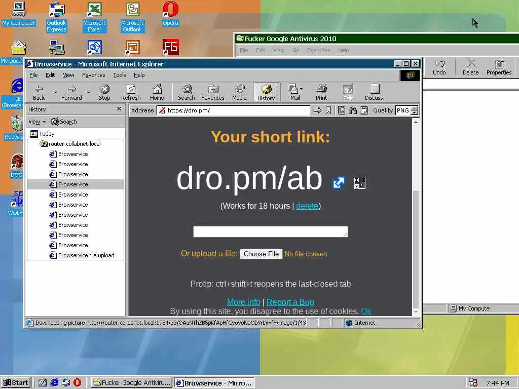
Task: Open the first Browservice history entry
Action: 68,154
